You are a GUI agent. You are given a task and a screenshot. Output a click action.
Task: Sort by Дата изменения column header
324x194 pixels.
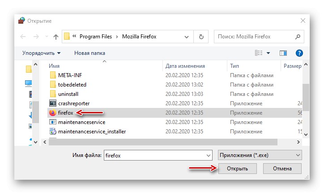[185, 66]
